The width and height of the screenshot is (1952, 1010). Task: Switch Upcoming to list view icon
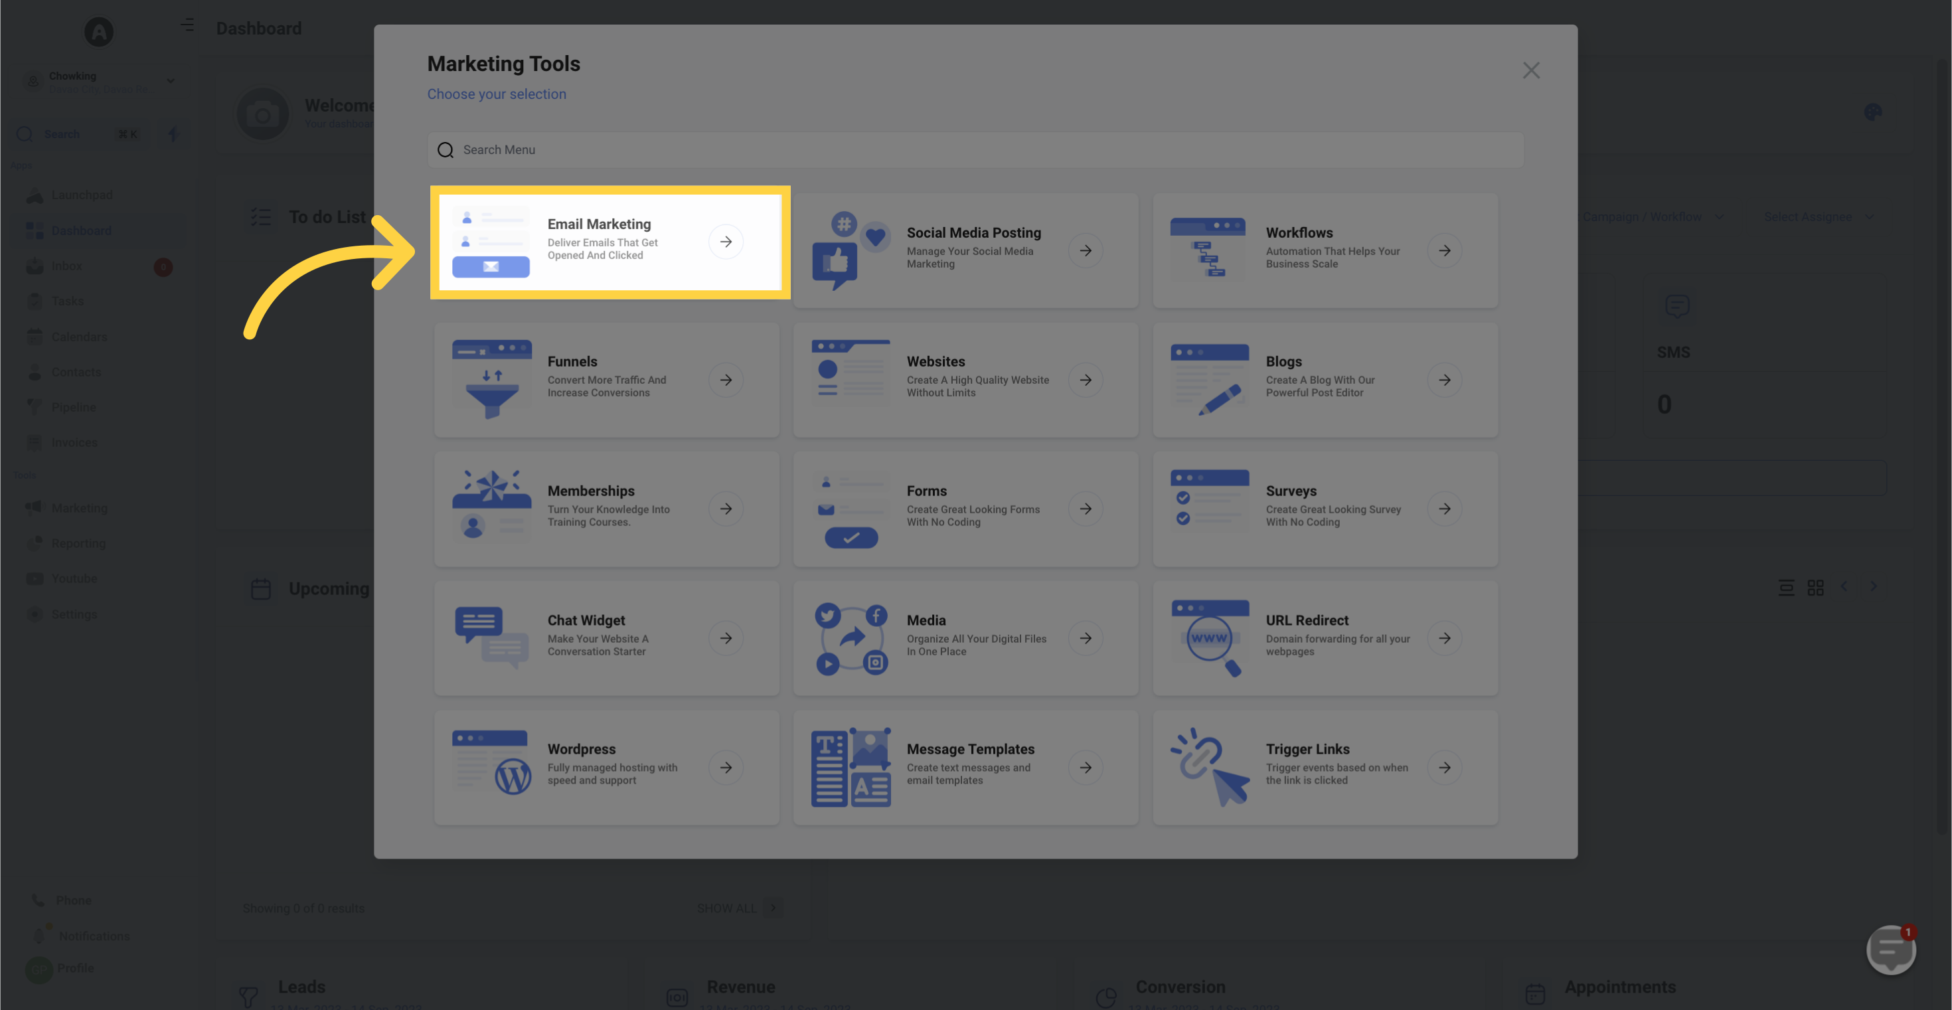point(1786,588)
